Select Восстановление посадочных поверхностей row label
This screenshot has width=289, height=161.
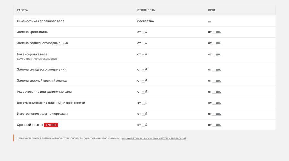click(x=51, y=103)
